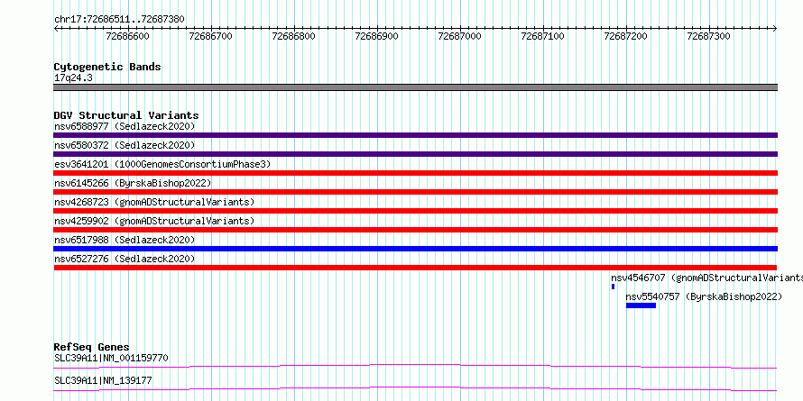Click ruler tick label 72687300
Image resolution: width=803 pixels, height=401 pixels.
click(x=709, y=36)
